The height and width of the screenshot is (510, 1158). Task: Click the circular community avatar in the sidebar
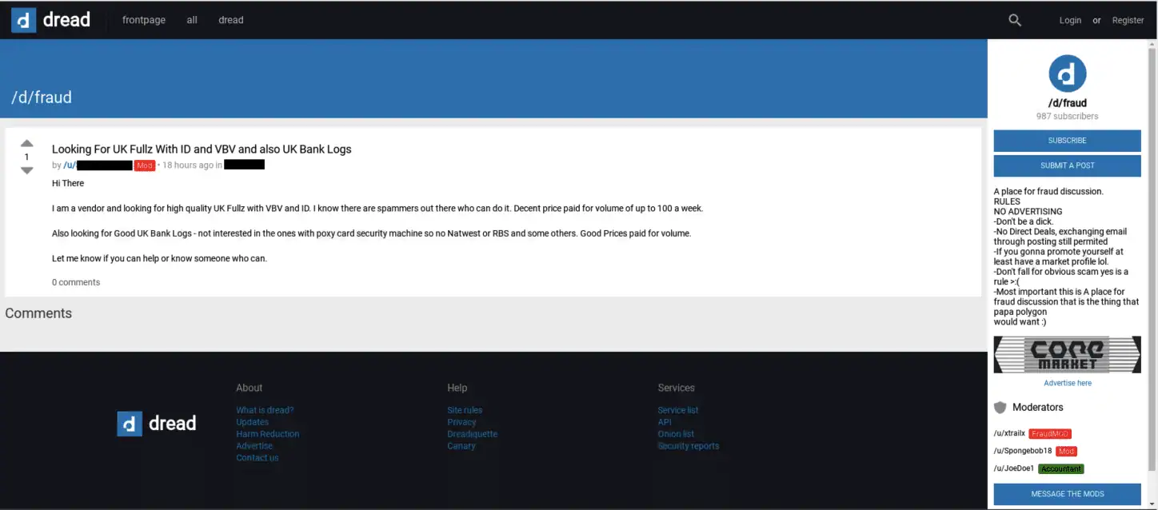coord(1067,74)
